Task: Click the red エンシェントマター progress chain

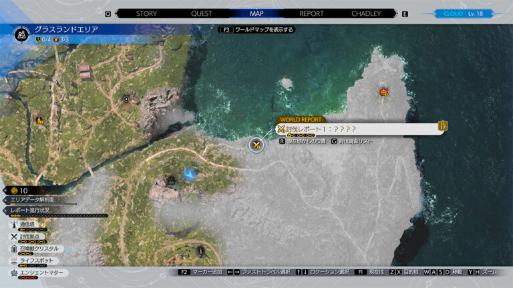Action: coord(28,277)
